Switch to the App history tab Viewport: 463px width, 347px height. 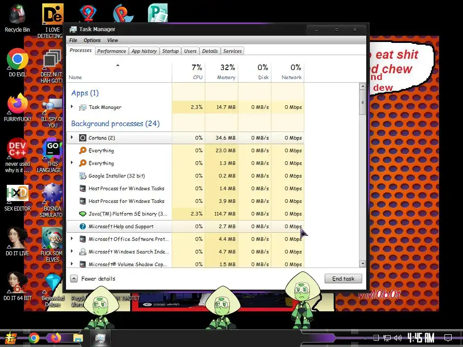(x=144, y=51)
